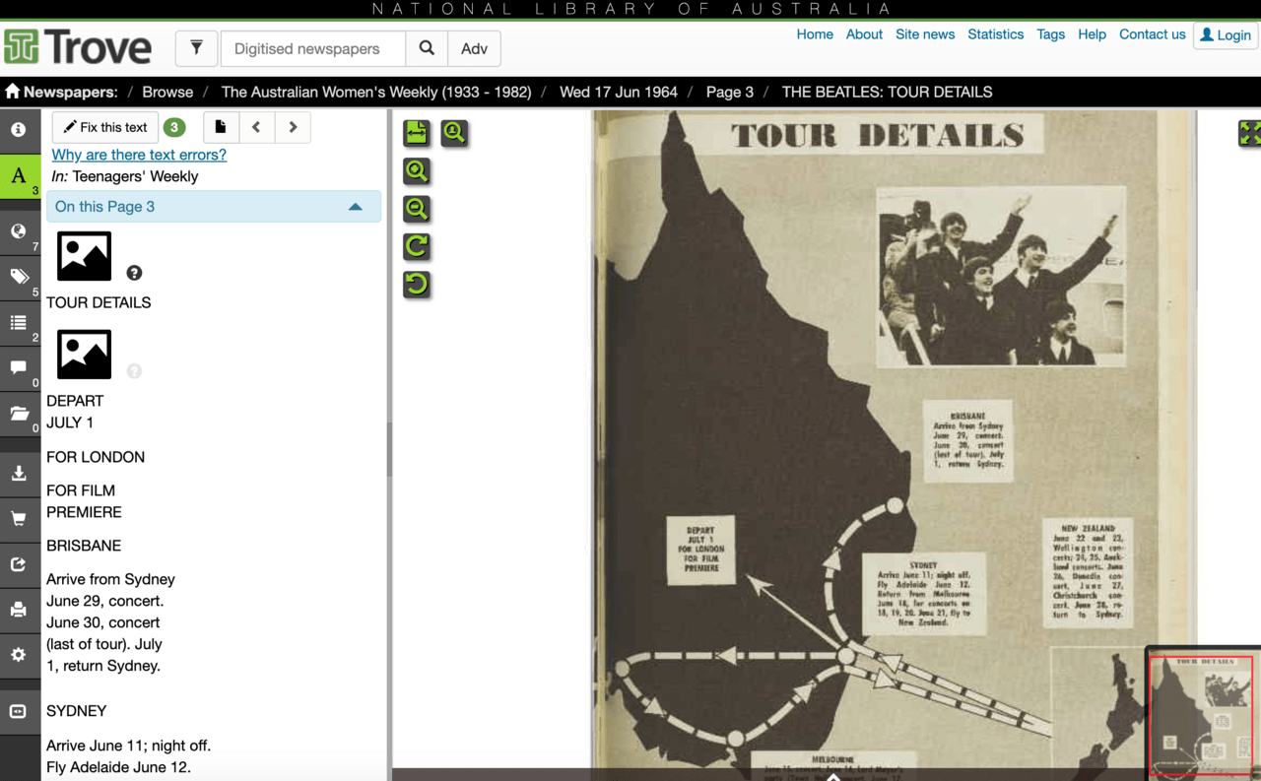The height and width of the screenshot is (781, 1261).
Task: Open the folder sidebar icon
Action: (x=19, y=413)
